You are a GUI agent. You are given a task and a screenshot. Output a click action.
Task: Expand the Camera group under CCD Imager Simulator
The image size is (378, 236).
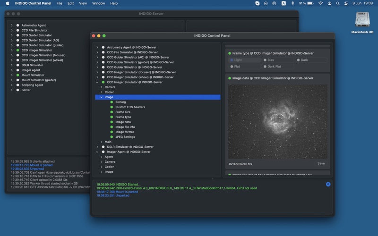[x=101, y=87]
